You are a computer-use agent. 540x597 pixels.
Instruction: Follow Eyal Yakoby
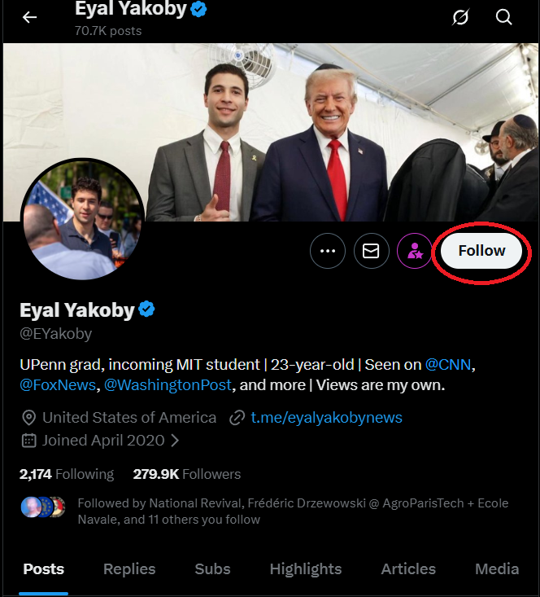(x=481, y=251)
